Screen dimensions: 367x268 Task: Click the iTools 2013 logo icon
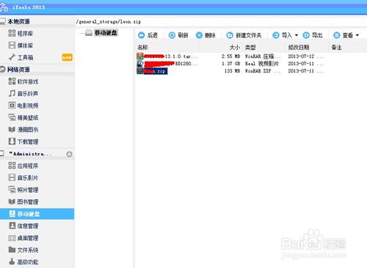click(x=4, y=7)
